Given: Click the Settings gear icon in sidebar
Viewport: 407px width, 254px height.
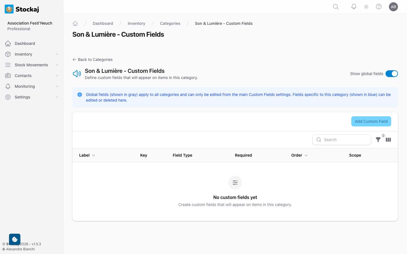Looking at the screenshot, I should pyautogui.click(x=8, y=97).
